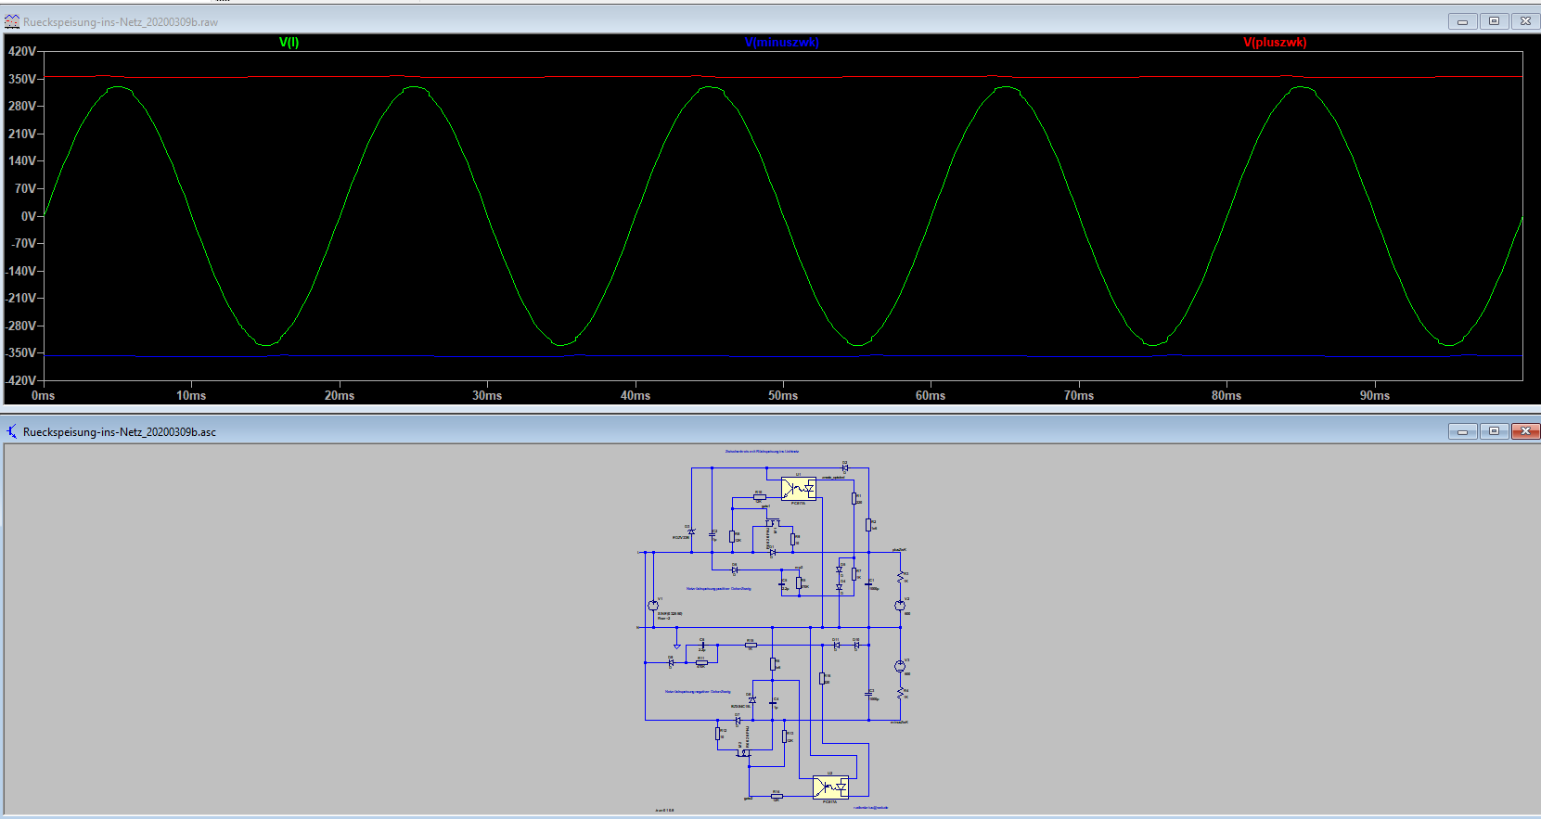Image resolution: width=1541 pixels, height=819 pixels.
Task: Select capacitor C1 in schematic
Action: pos(868,584)
